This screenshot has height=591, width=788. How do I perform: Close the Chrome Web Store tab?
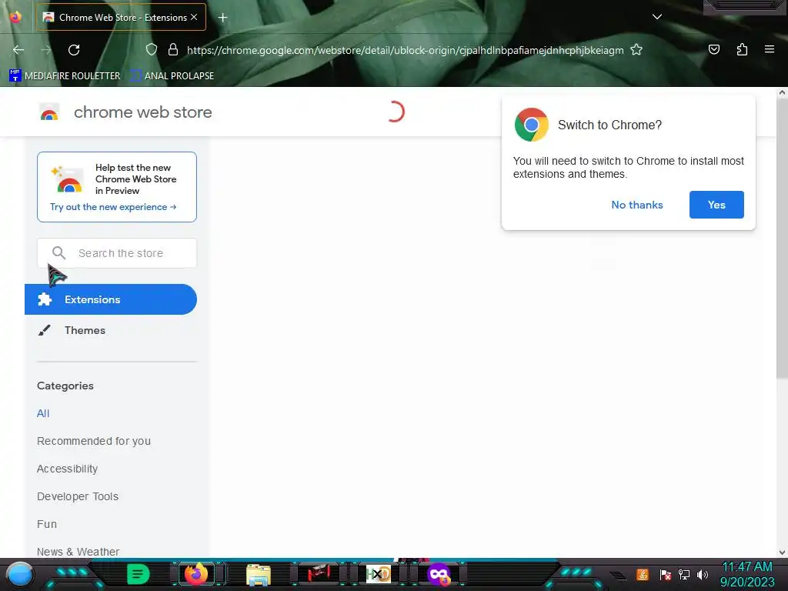(x=194, y=17)
